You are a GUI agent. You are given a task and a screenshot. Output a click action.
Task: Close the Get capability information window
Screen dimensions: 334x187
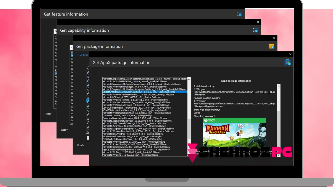click(258, 22)
